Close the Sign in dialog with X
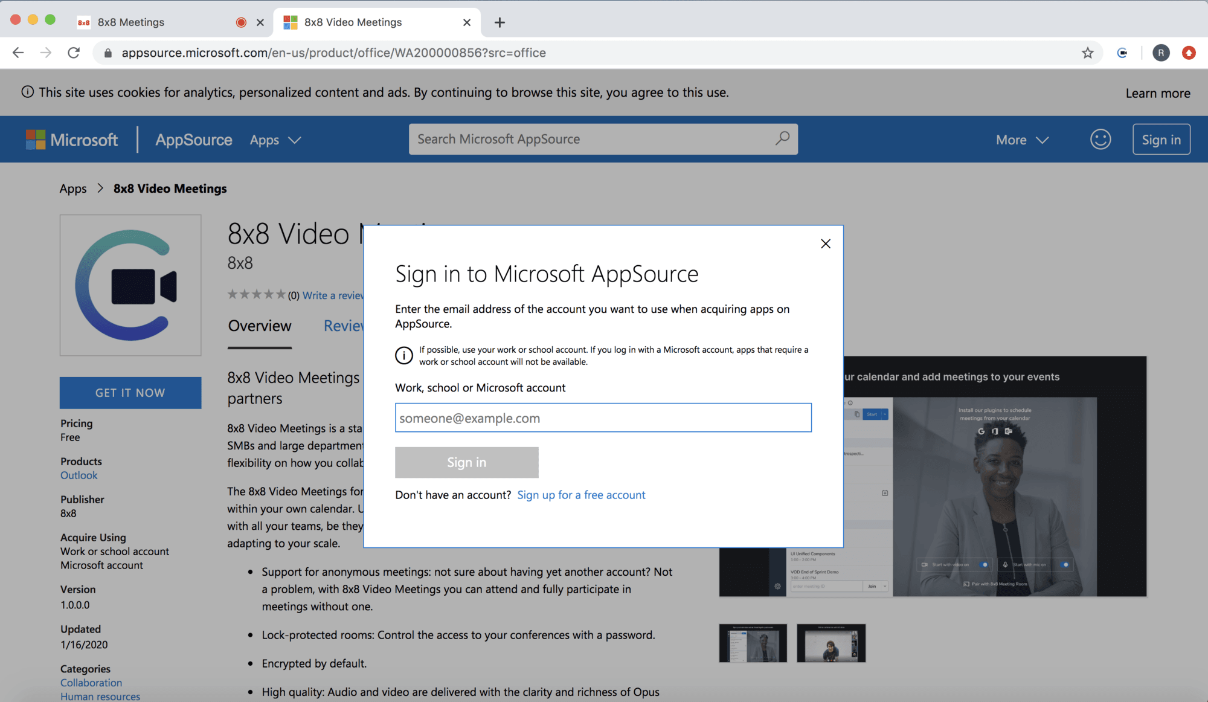 [x=825, y=243]
